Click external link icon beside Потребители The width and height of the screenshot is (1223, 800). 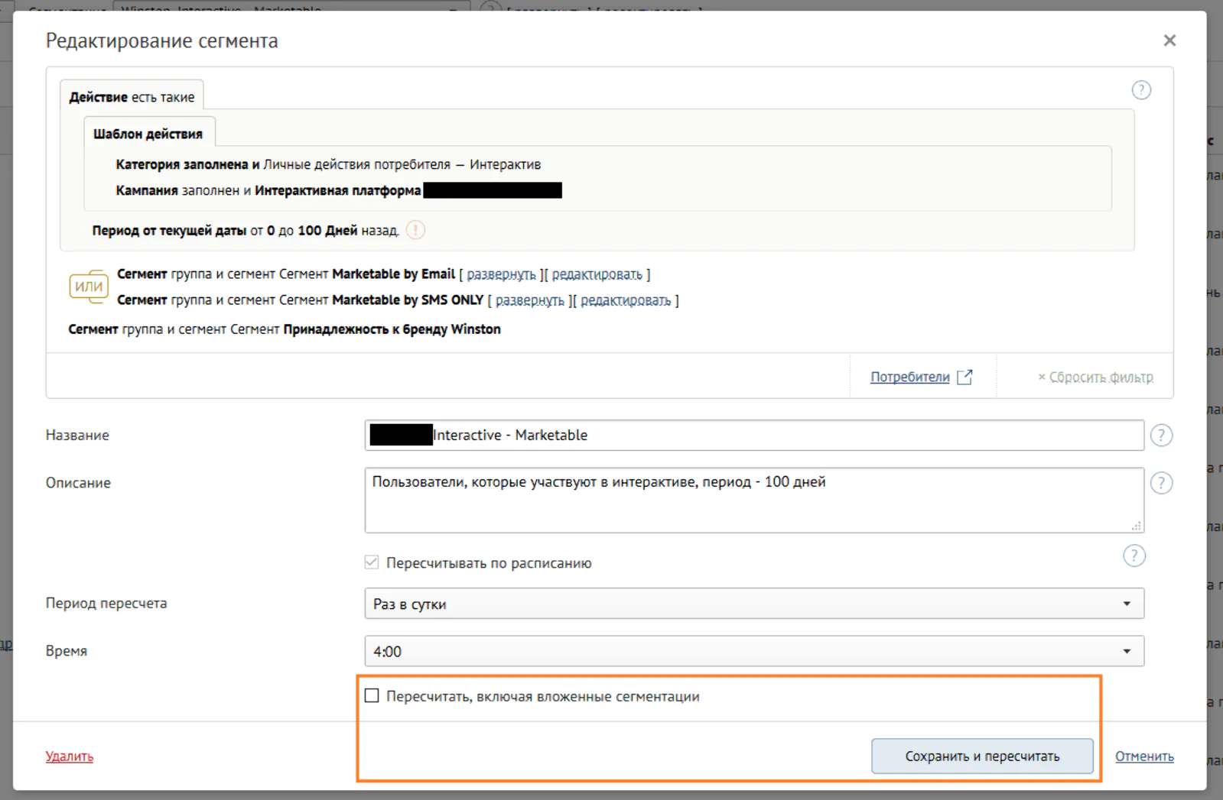(964, 377)
